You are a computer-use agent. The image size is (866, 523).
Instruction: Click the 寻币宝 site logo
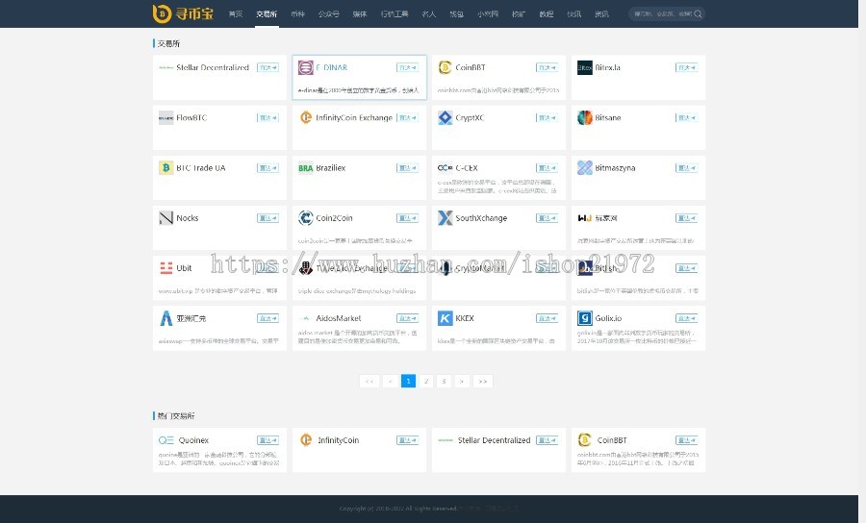(x=183, y=13)
